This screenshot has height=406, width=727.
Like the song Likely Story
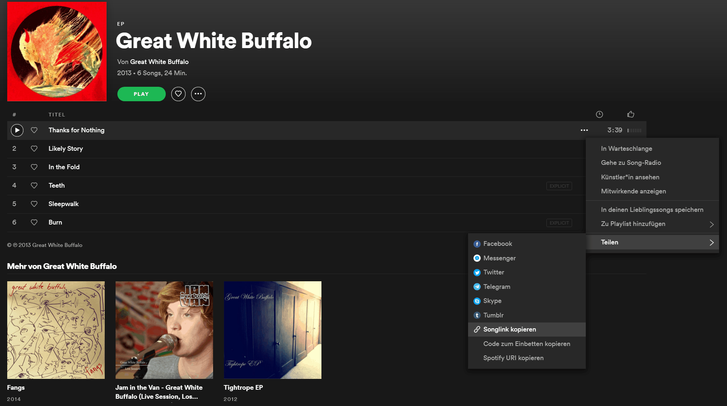[x=34, y=149]
